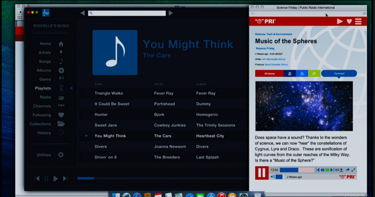Favorite with heart icon in PRI header
The image size is (375, 197).
click(349, 21)
